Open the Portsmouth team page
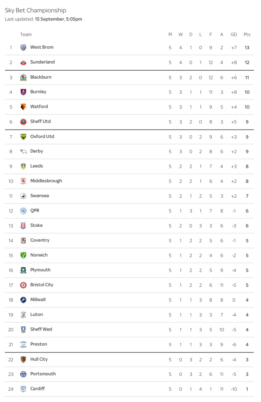This screenshot has height=402, width=261. pos(43,374)
